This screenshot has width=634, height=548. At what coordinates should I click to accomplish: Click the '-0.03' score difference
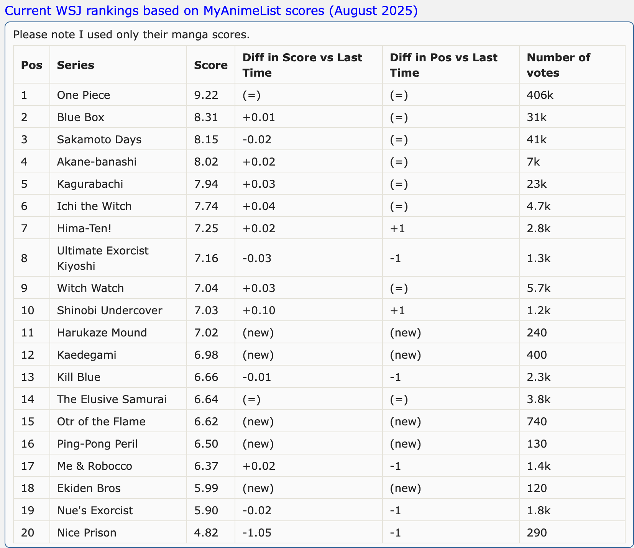[x=257, y=258]
